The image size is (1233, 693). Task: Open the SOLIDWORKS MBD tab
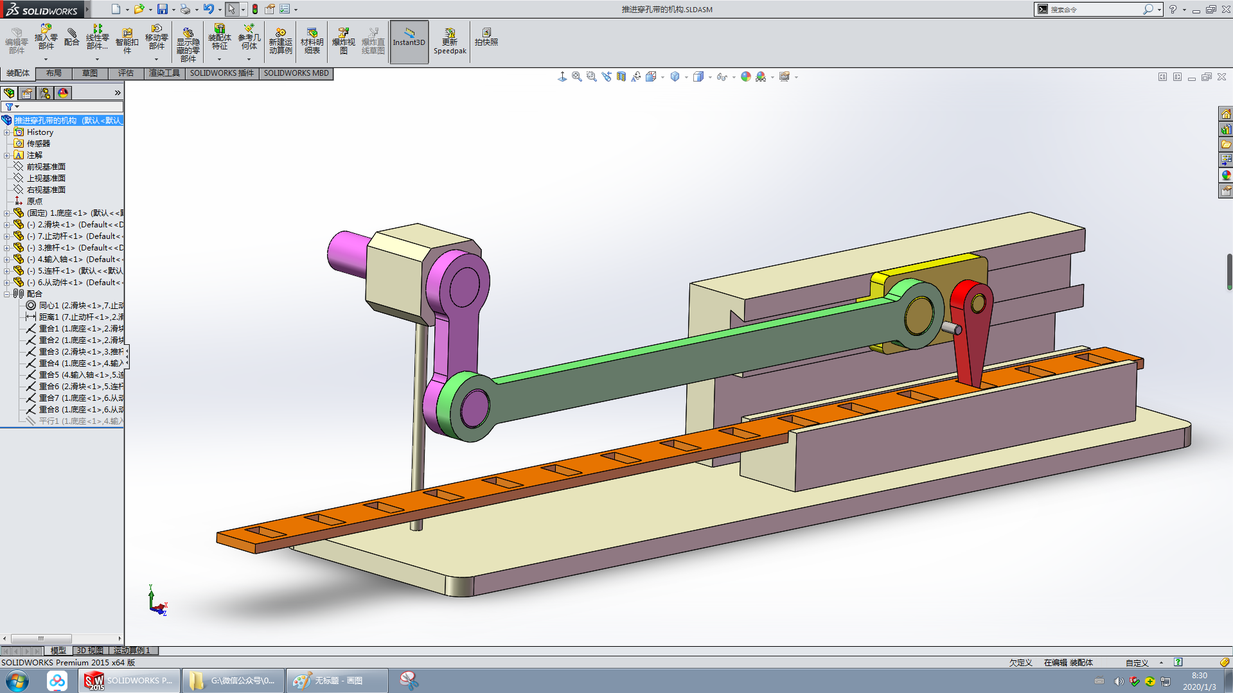[x=296, y=73]
